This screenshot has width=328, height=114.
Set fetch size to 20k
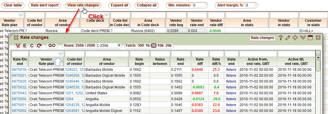click(168, 46)
